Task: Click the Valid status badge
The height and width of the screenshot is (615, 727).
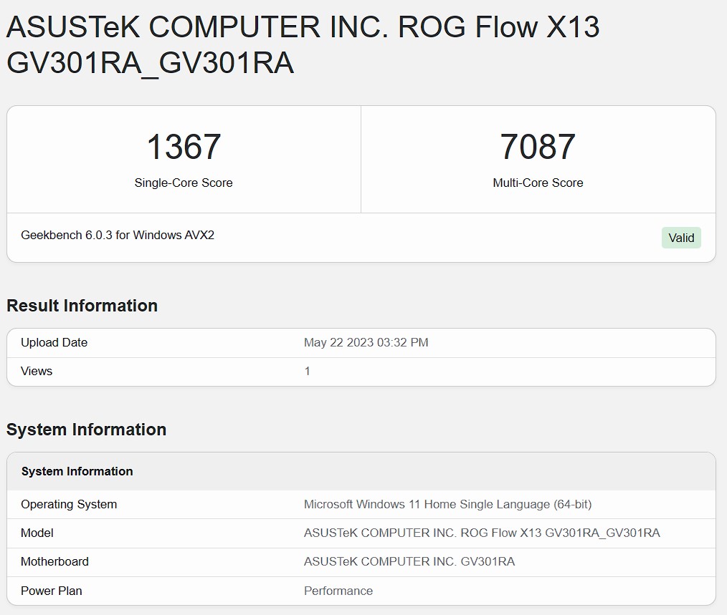Action: (x=681, y=238)
